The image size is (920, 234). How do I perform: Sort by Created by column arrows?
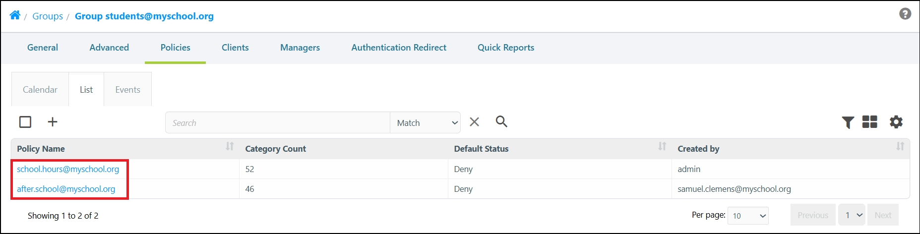pyautogui.click(x=900, y=146)
